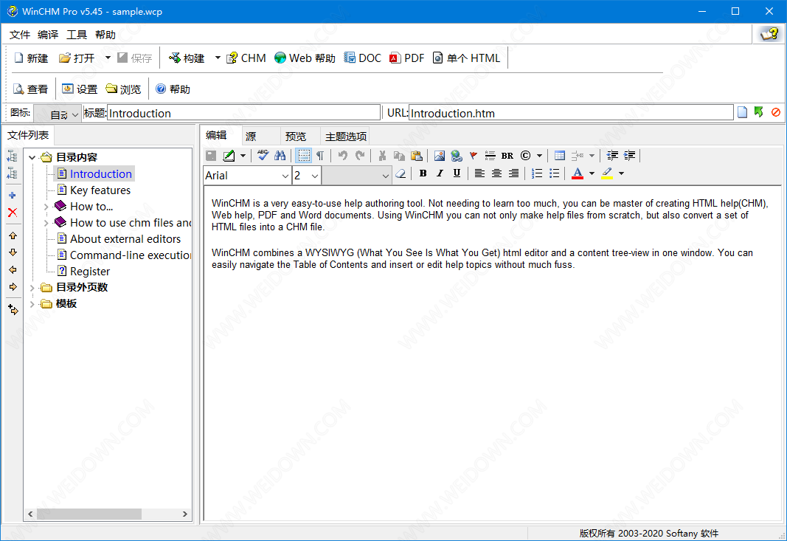Screen dimensions: 787x541
Task: Click the BR line break icon
Action: click(507, 156)
